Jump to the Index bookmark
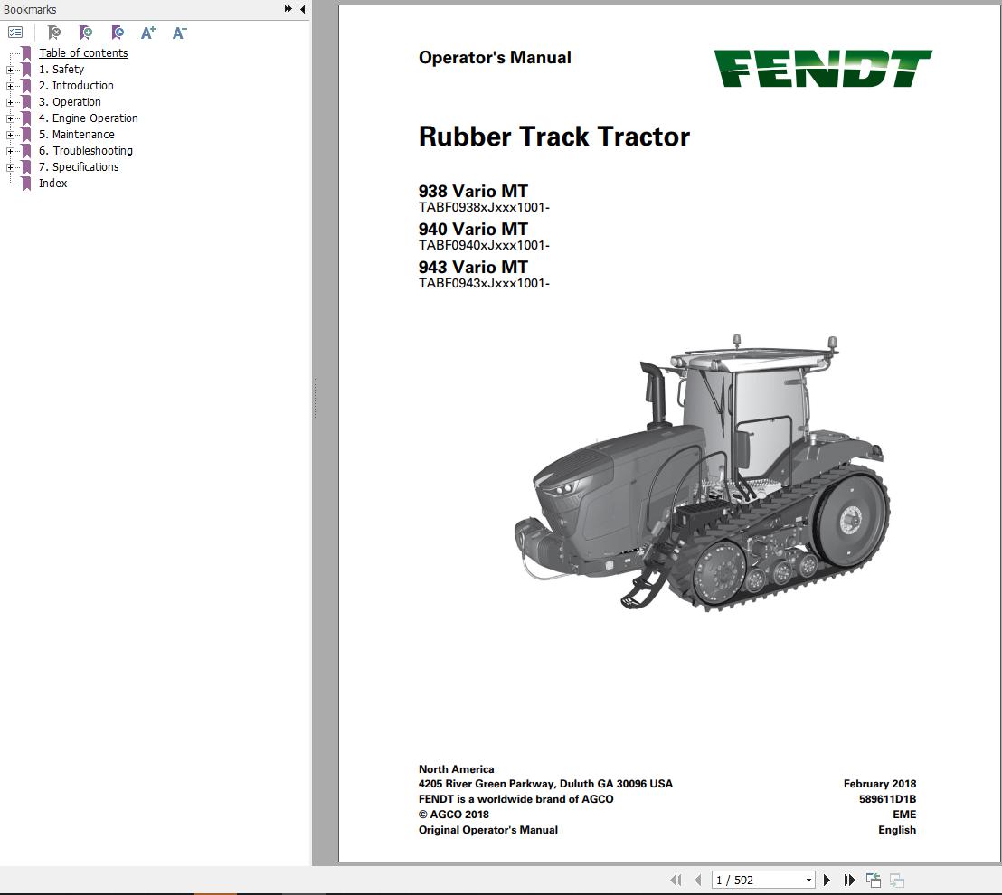This screenshot has width=1002, height=895. pyautogui.click(x=52, y=184)
